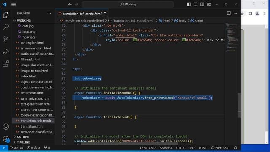Toggle the secondary side bar layout icon
270x152 pixels.
(x=202, y=4)
